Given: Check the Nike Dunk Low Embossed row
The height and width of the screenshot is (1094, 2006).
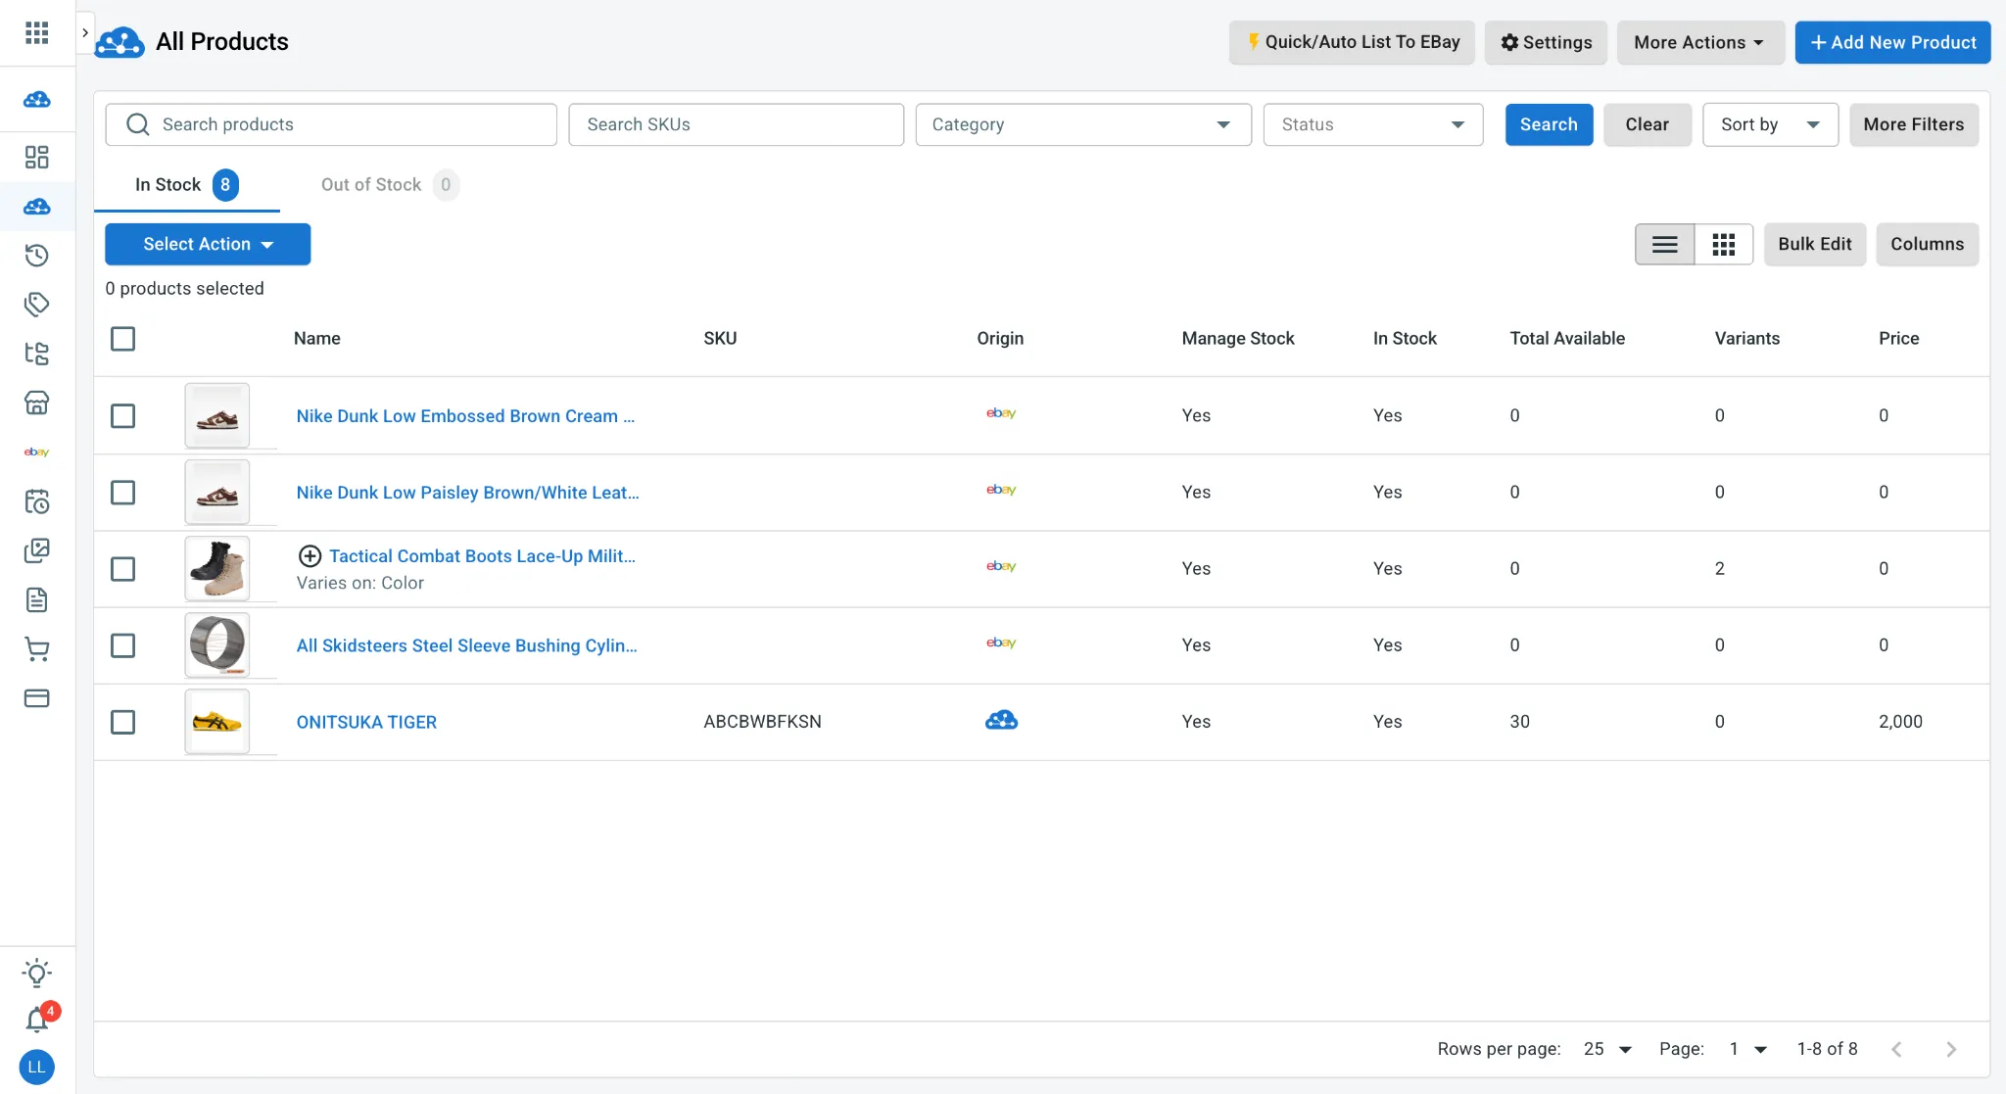Looking at the screenshot, I should pos(123,416).
